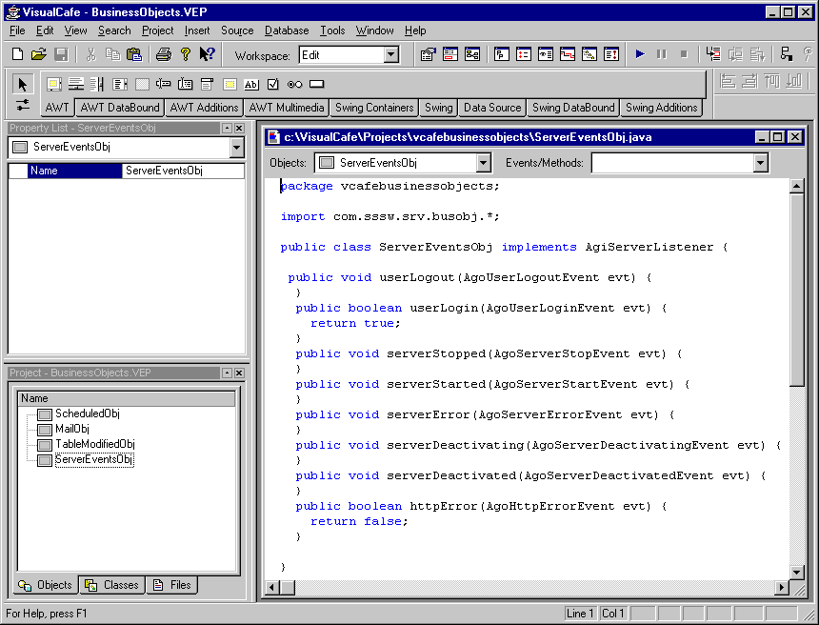Screen dimensions: 819x625
Task: Select ScheduledObj in the project tree
Action: (88, 413)
